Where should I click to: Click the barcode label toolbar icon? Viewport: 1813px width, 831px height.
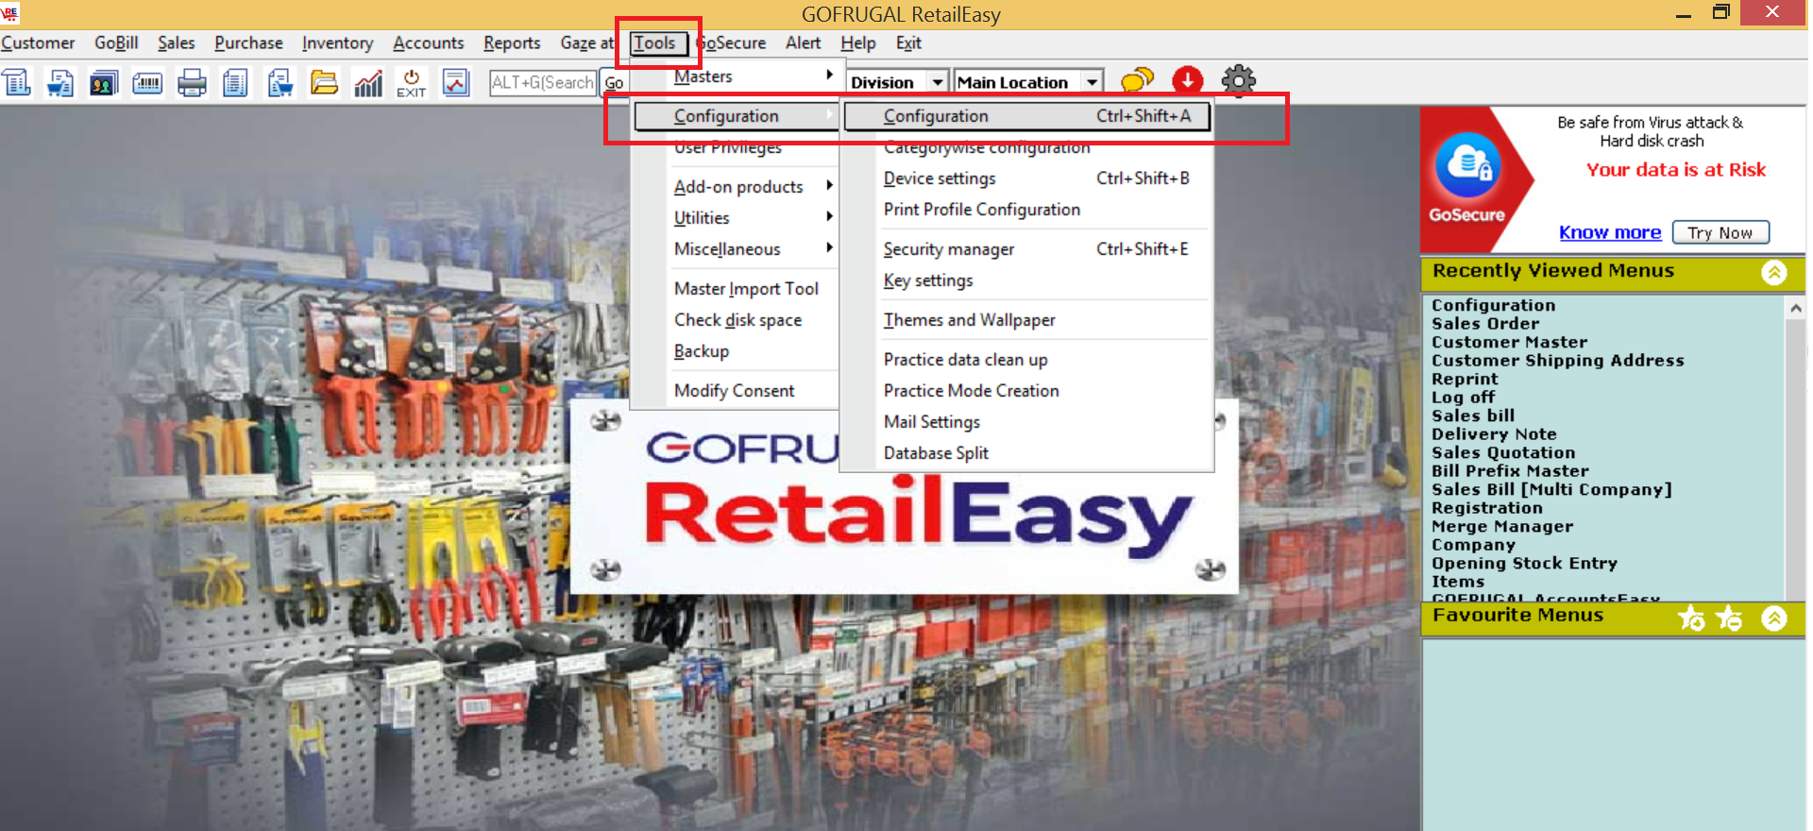pos(147,82)
